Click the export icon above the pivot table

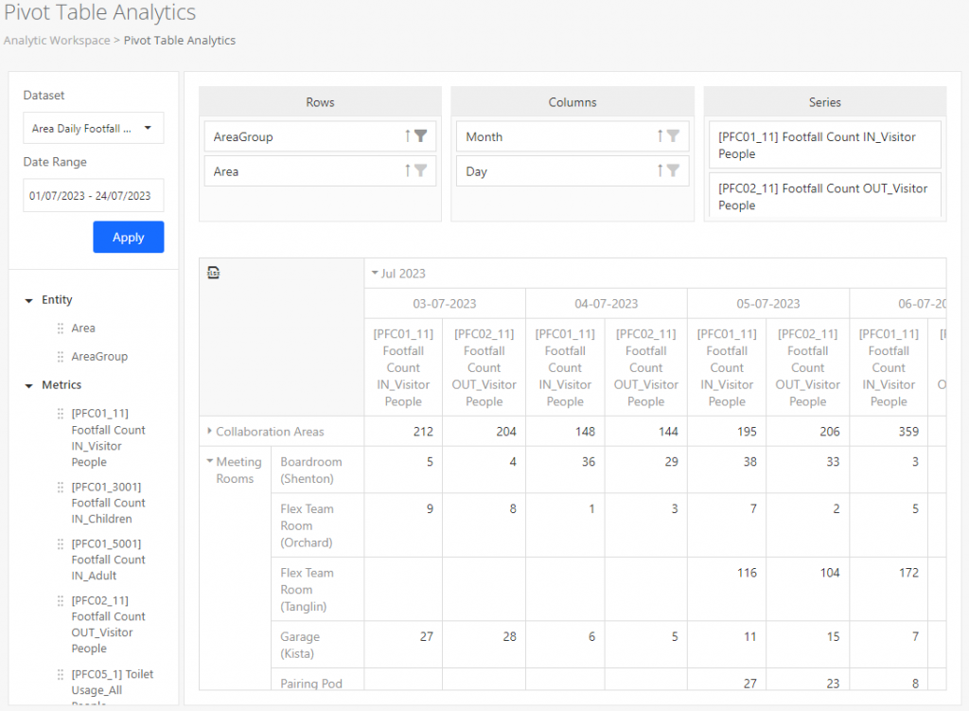[214, 272]
